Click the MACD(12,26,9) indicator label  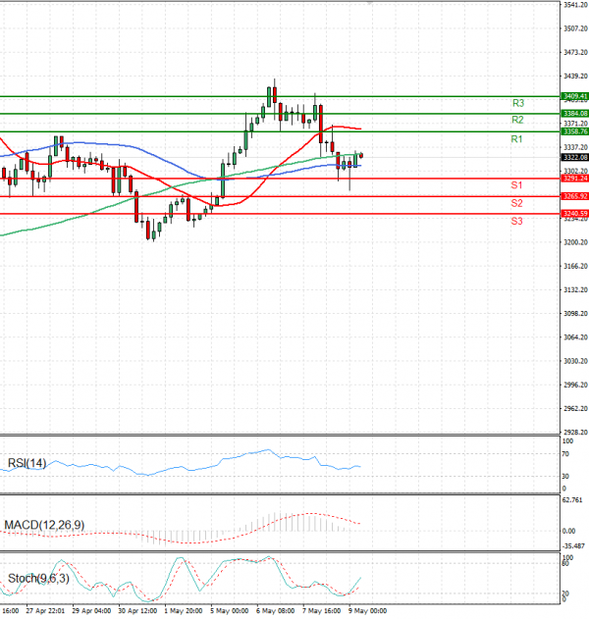[x=44, y=526]
